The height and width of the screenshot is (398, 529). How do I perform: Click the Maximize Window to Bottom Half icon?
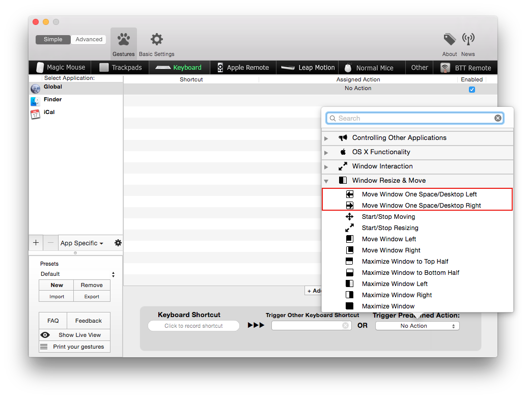pyautogui.click(x=349, y=272)
